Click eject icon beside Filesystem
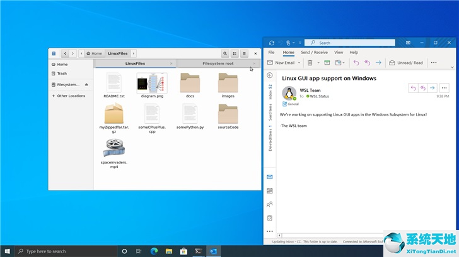The image size is (459, 257). 86,85
